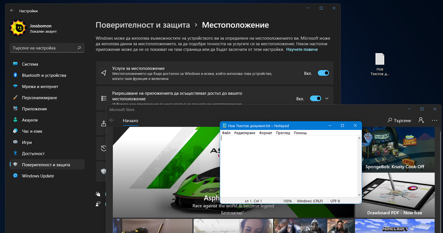Open Достъпност settings category
Screen dimensions: 443x233
click(x=47, y=153)
